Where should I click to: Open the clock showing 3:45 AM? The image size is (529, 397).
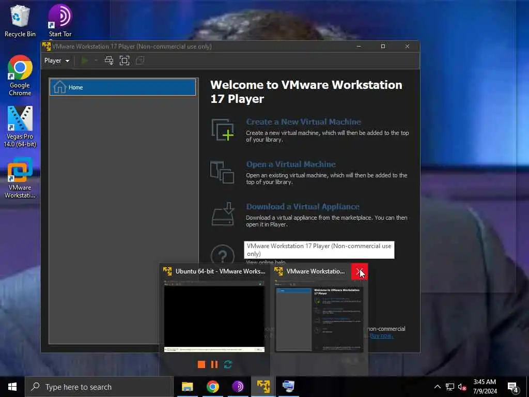point(485,387)
